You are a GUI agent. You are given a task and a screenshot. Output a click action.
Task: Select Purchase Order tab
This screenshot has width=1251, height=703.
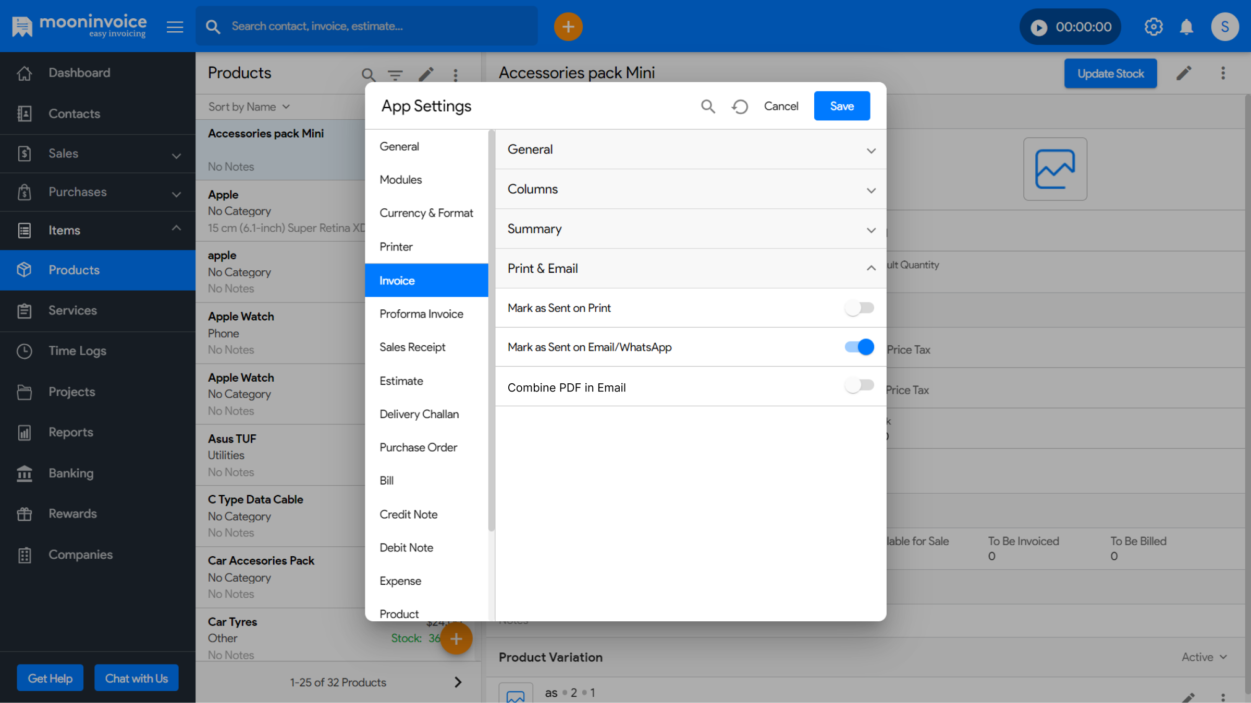pyautogui.click(x=426, y=448)
